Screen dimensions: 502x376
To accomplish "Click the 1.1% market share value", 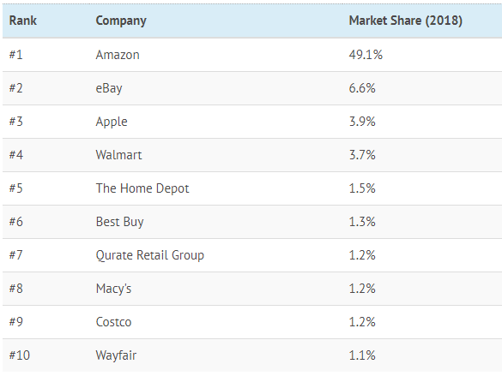I will point(362,355).
